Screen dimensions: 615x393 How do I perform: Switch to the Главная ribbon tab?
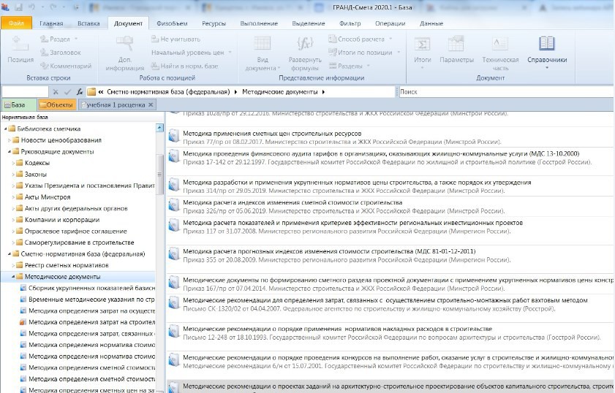(x=51, y=23)
